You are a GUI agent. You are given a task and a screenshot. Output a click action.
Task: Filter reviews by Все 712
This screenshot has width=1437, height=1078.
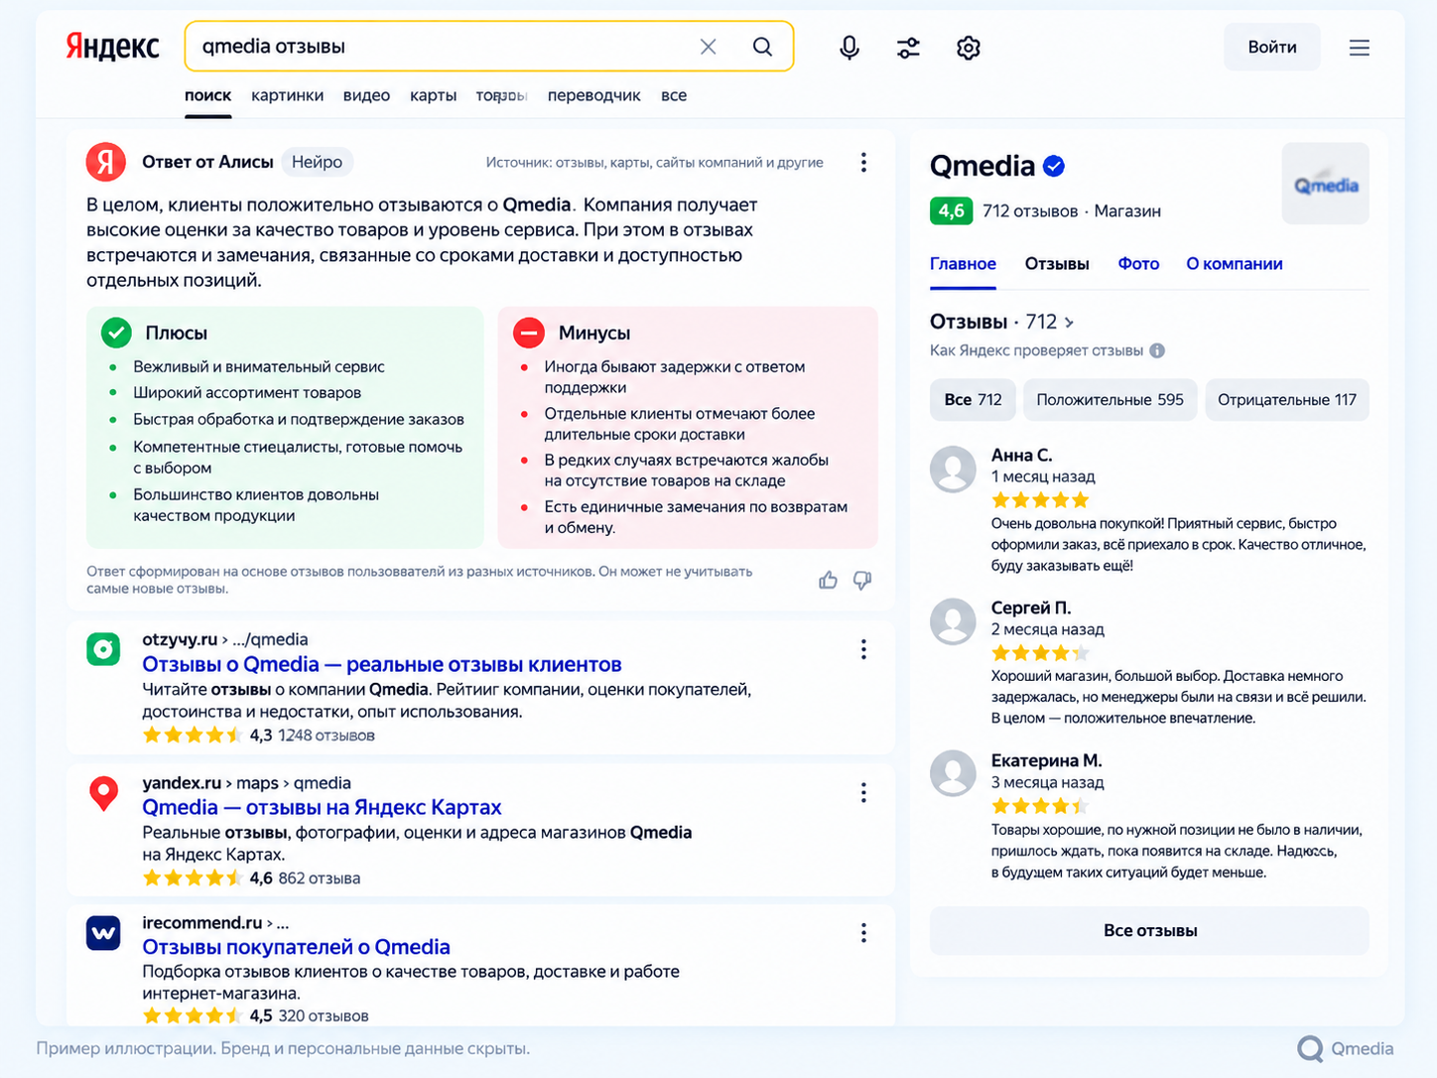(x=973, y=400)
